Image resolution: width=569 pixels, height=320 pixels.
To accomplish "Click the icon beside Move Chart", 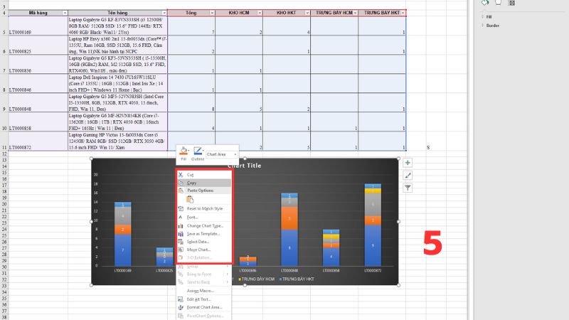I will pyautogui.click(x=181, y=250).
